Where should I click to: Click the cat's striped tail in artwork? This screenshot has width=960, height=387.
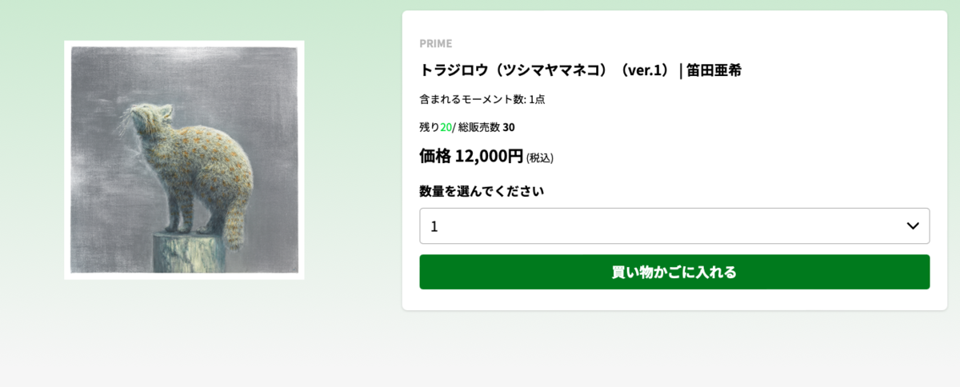[234, 221]
